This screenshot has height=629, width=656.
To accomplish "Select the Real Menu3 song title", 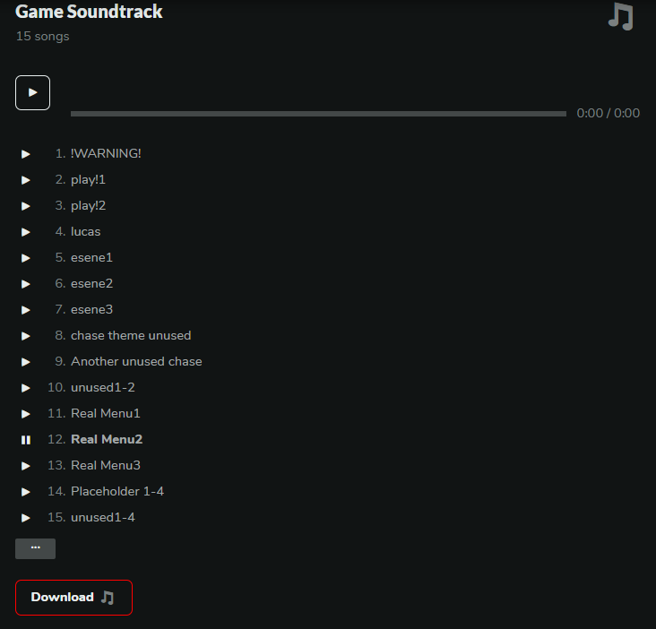I will point(106,466).
